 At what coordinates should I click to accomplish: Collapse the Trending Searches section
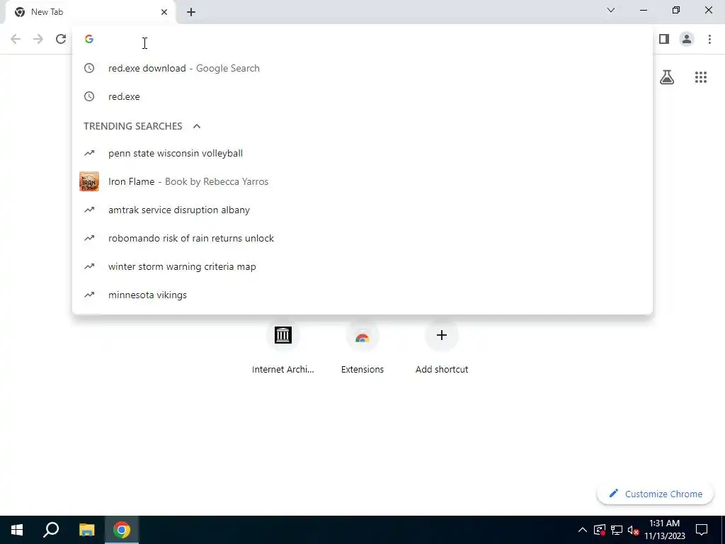click(197, 126)
